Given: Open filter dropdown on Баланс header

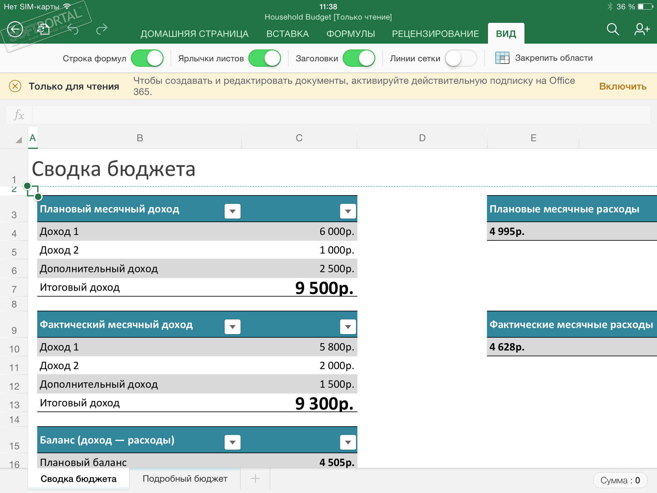Looking at the screenshot, I should pyautogui.click(x=233, y=442).
